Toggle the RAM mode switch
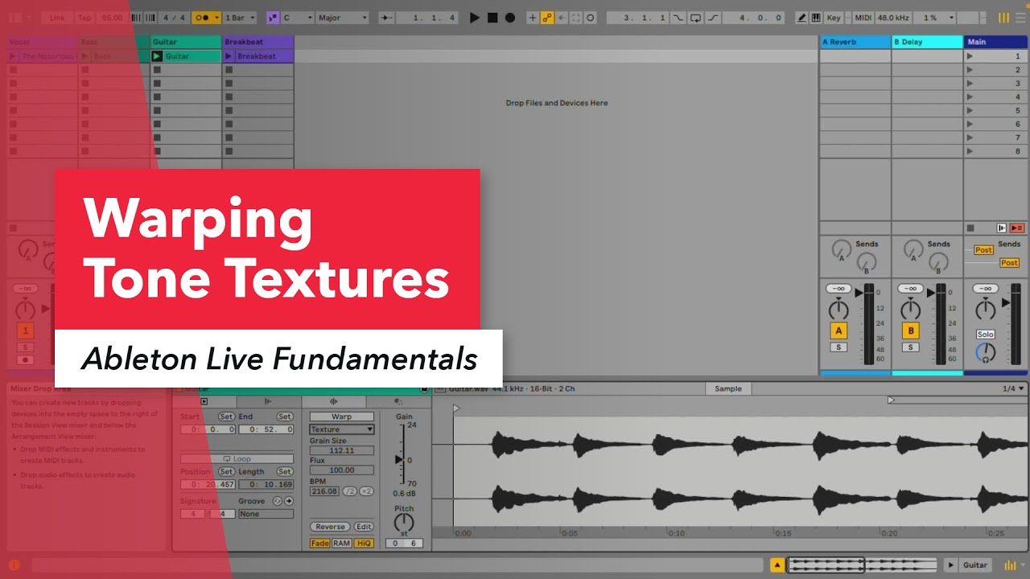The image size is (1030, 579). tap(342, 544)
